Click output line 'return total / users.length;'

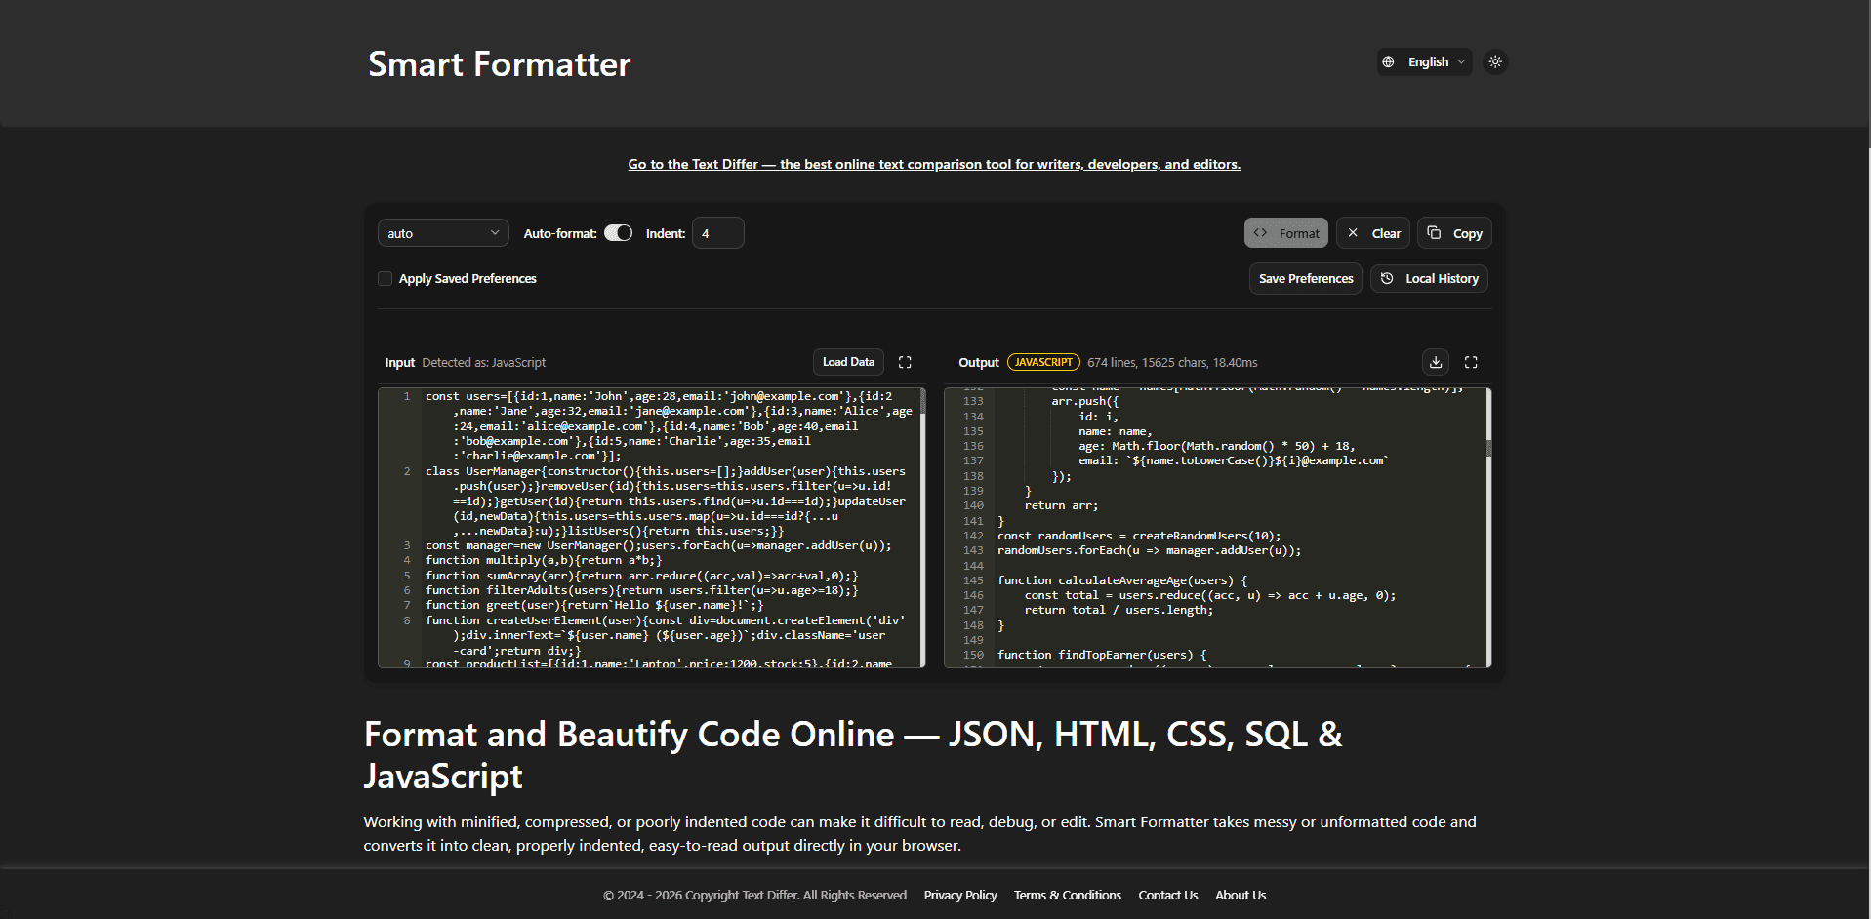coord(1119,610)
